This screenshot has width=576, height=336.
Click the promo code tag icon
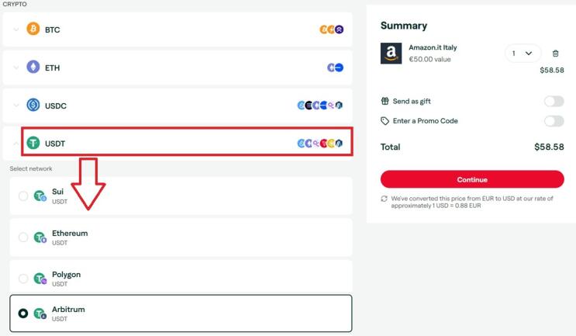[385, 121]
